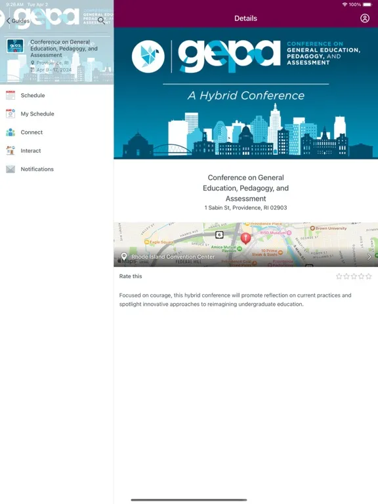Tap the conference description paragraph
Viewport: 378px width, 504px height.
point(236,299)
